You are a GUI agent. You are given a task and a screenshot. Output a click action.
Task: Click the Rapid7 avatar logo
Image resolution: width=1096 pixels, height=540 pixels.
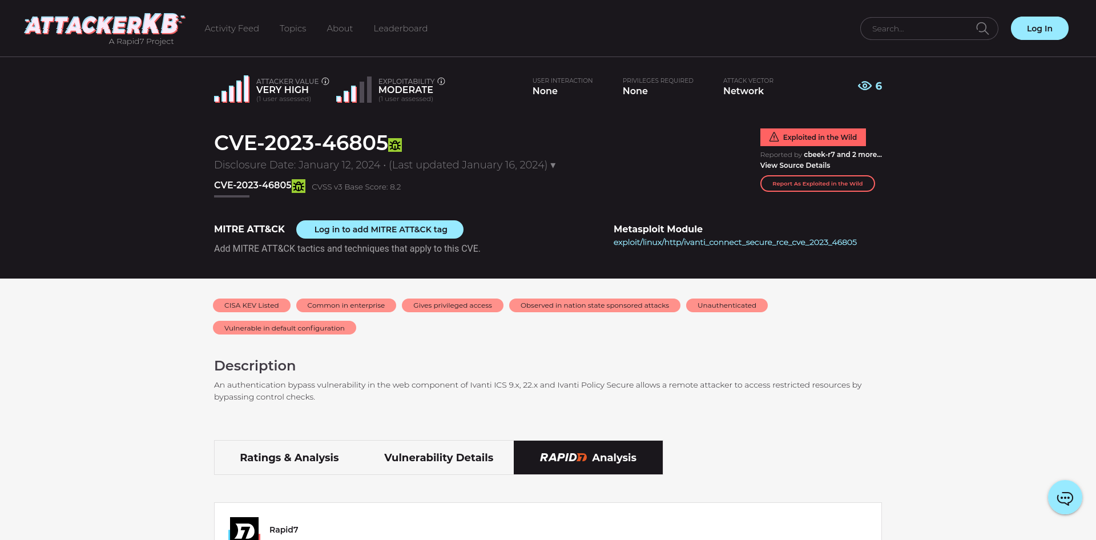pyautogui.click(x=244, y=529)
